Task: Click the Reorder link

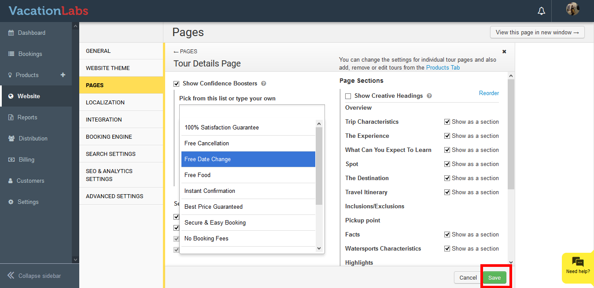Action: point(489,93)
